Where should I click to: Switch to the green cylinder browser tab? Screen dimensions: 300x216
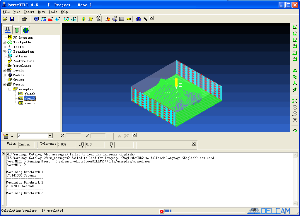click(x=17, y=30)
